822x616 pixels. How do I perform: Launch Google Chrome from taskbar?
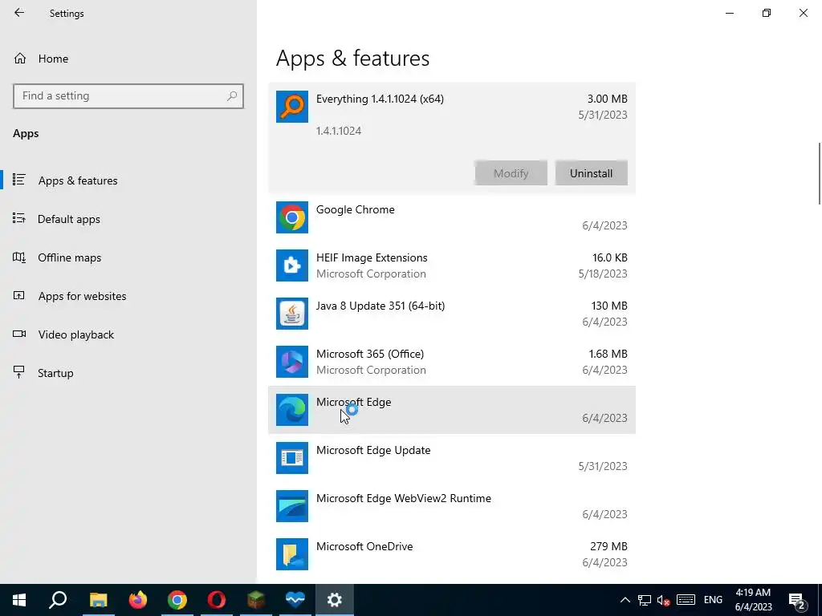click(x=177, y=600)
